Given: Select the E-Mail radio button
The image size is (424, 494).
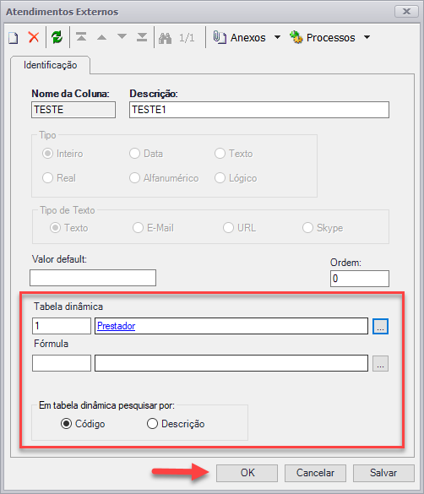Looking at the screenshot, I should coord(138,227).
